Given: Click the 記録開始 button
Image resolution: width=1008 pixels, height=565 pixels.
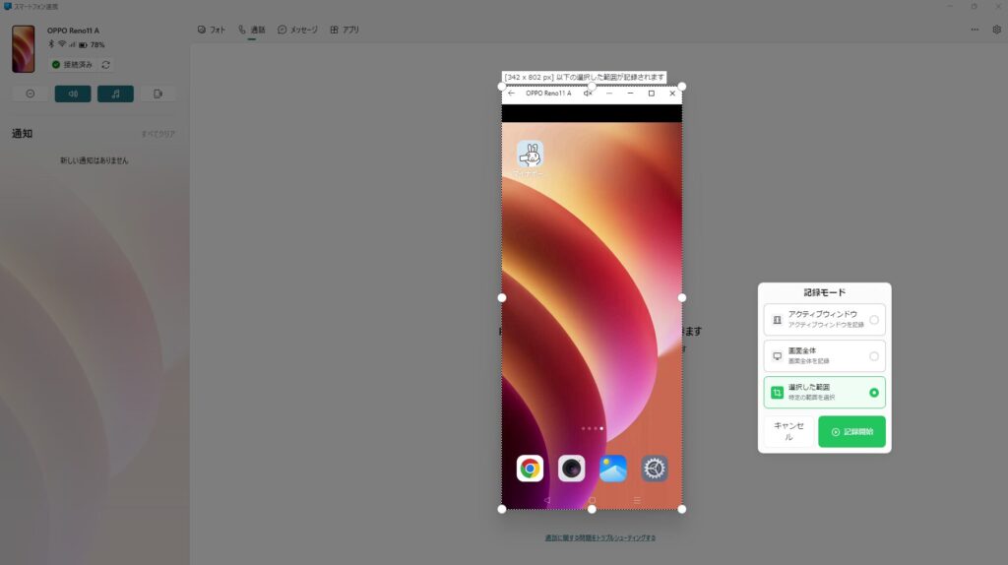Looking at the screenshot, I should [x=851, y=431].
